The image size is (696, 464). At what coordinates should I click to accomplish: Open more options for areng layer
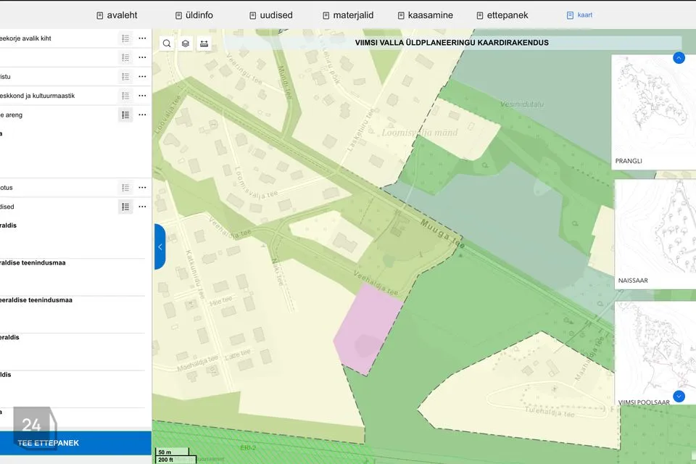pos(143,115)
